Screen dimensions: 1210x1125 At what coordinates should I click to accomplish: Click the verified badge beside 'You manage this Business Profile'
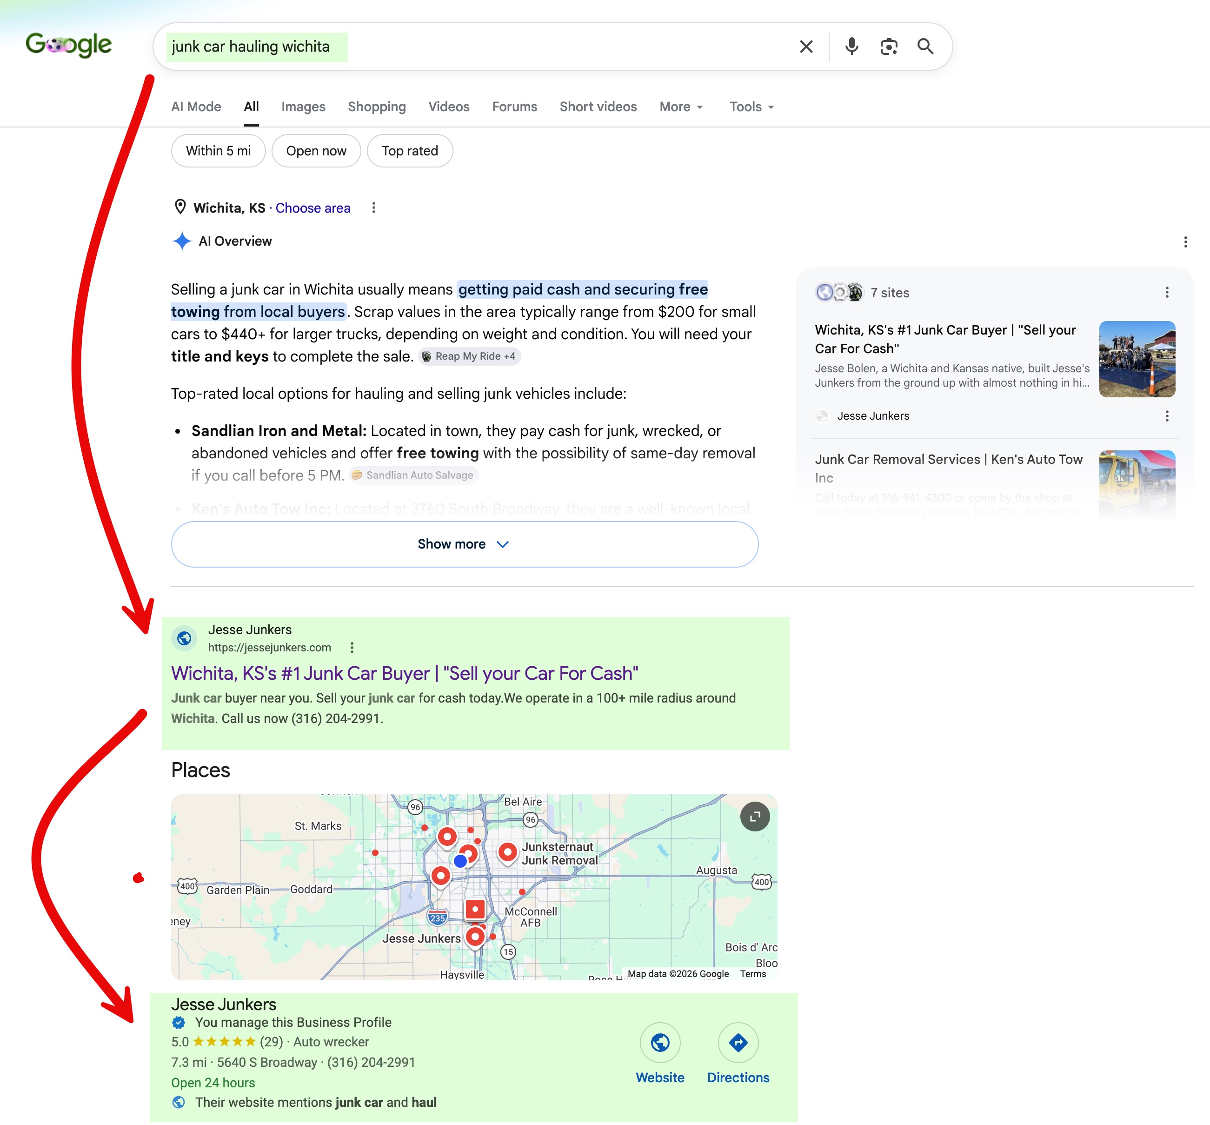click(x=178, y=1023)
